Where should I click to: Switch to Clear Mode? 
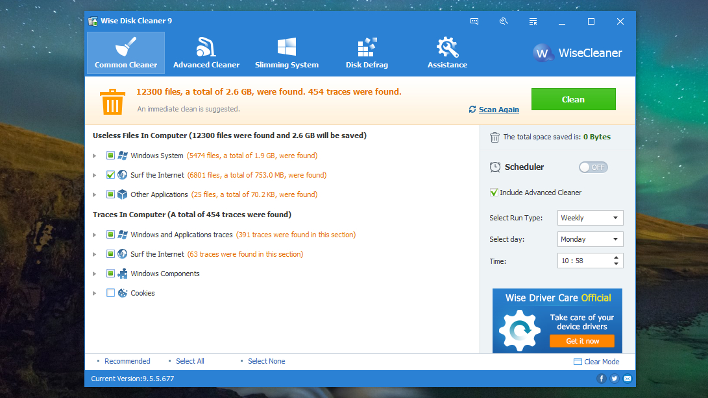[x=602, y=362]
